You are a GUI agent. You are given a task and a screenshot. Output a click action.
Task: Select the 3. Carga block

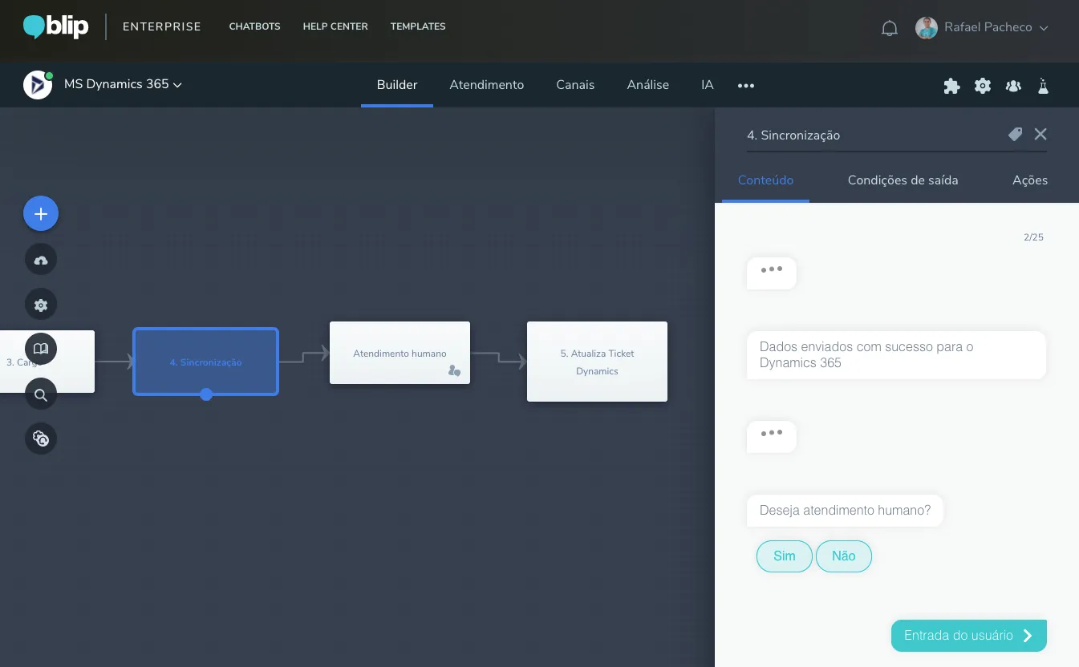click(47, 362)
